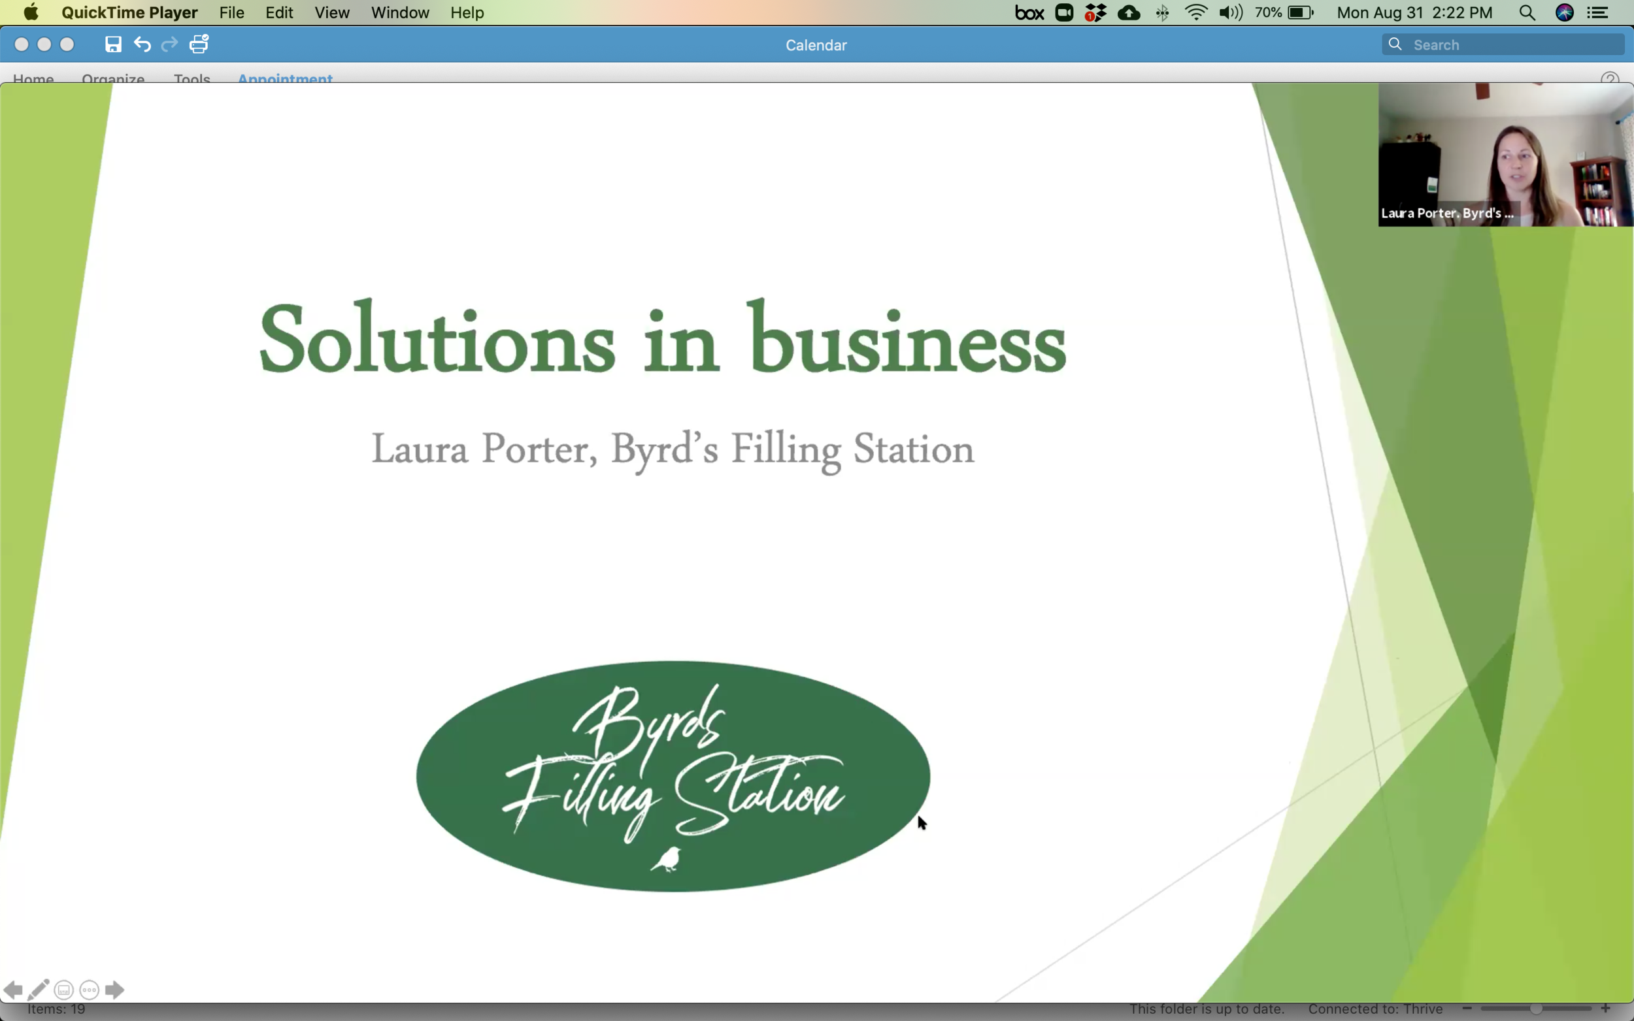Open the Edit menu
Image resolution: width=1634 pixels, height=1021 pixels.
(x=279, y=13)
